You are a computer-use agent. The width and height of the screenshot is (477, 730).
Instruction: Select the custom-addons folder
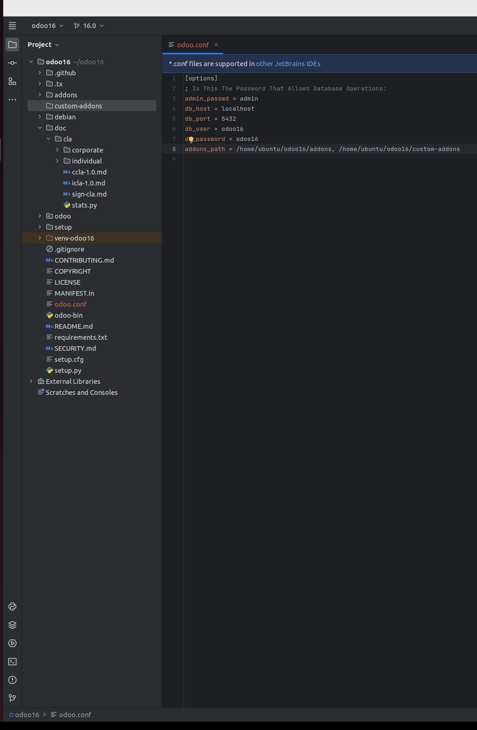92,106
